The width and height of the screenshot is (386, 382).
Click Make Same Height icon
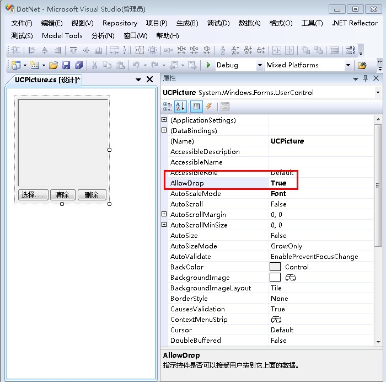[127, 50]
